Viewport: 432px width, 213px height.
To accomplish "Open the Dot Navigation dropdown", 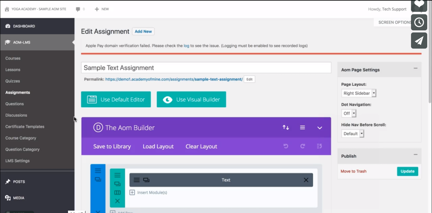I will pyautogui.click(x=349, y=113).
